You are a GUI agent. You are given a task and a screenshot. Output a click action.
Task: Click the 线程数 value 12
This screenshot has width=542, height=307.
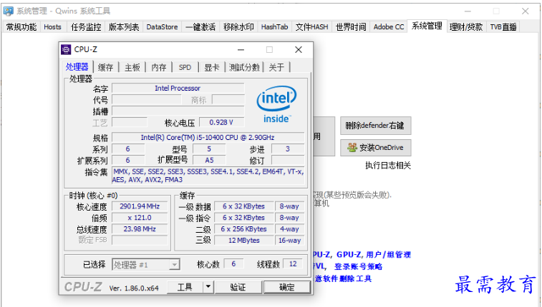click(x=293, y=264)
